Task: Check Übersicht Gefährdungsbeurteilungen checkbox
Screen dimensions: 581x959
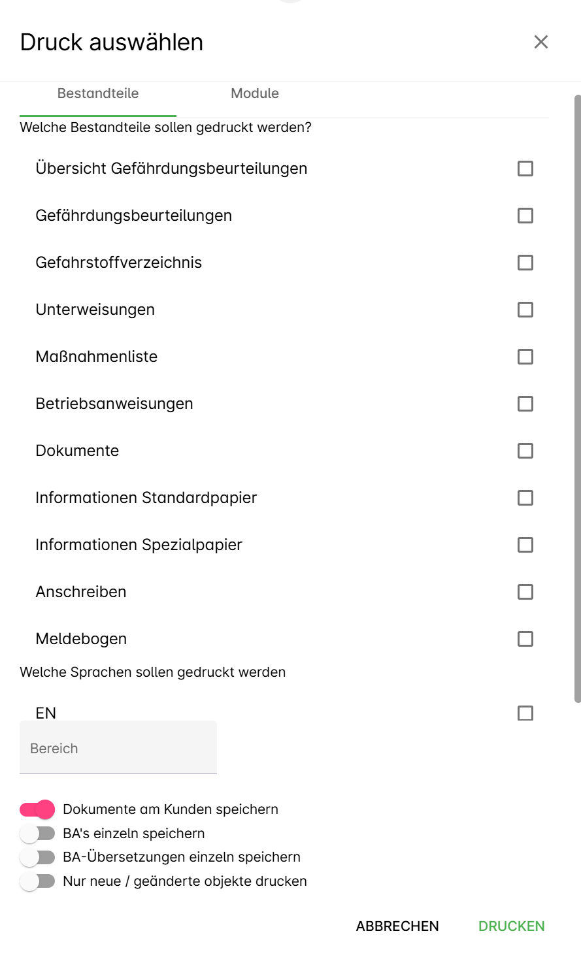Action: [525, 169]
